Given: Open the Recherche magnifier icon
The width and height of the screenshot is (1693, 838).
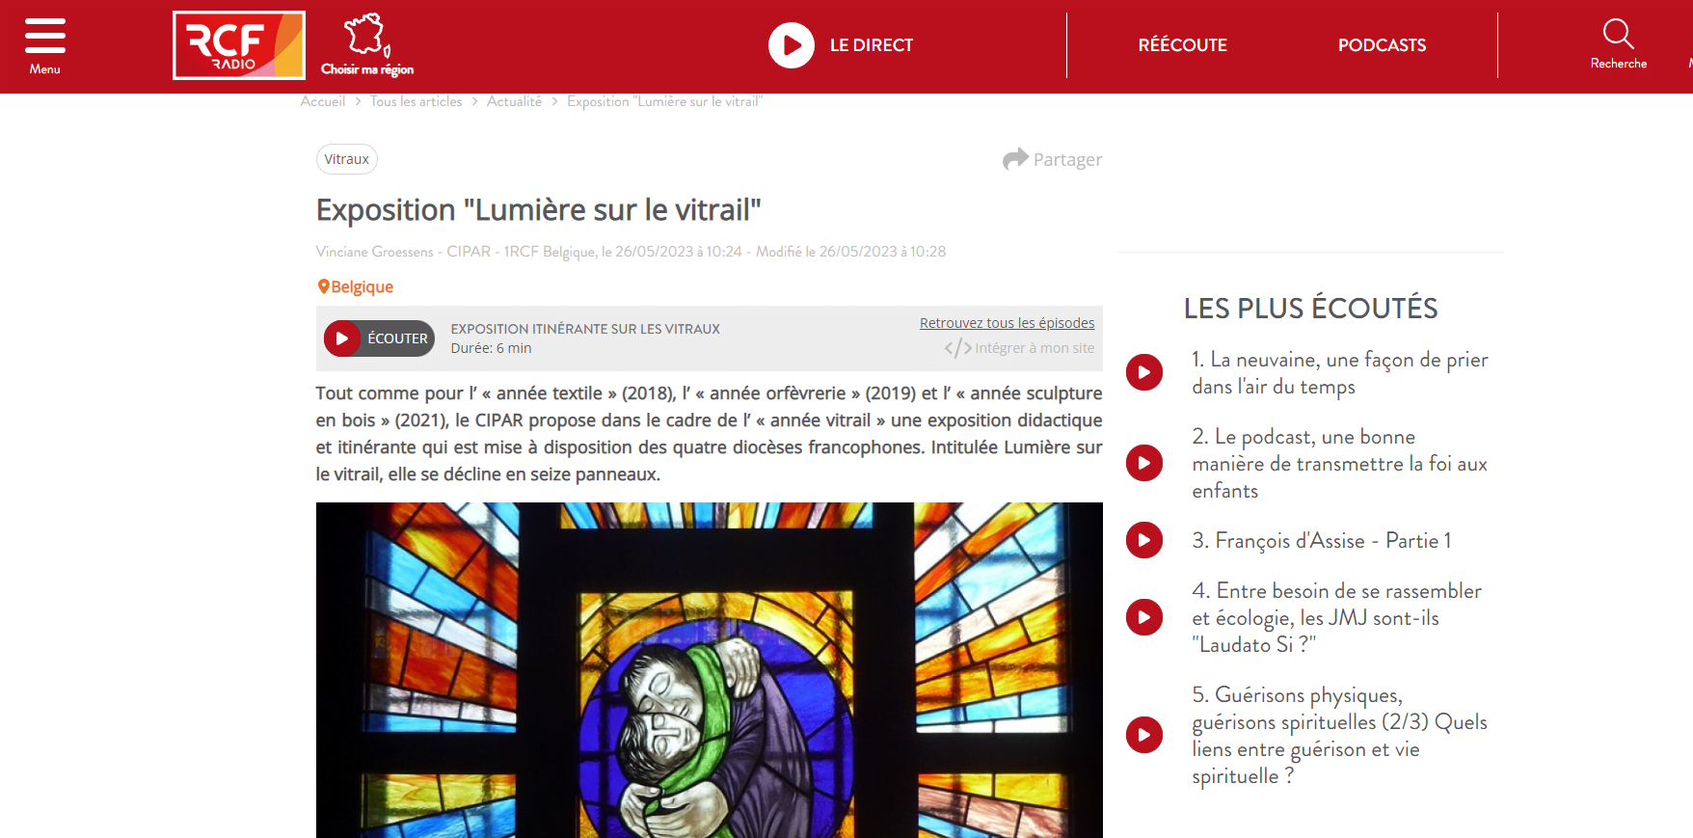Looking at the screenshot, I should tap(1618, 34).
